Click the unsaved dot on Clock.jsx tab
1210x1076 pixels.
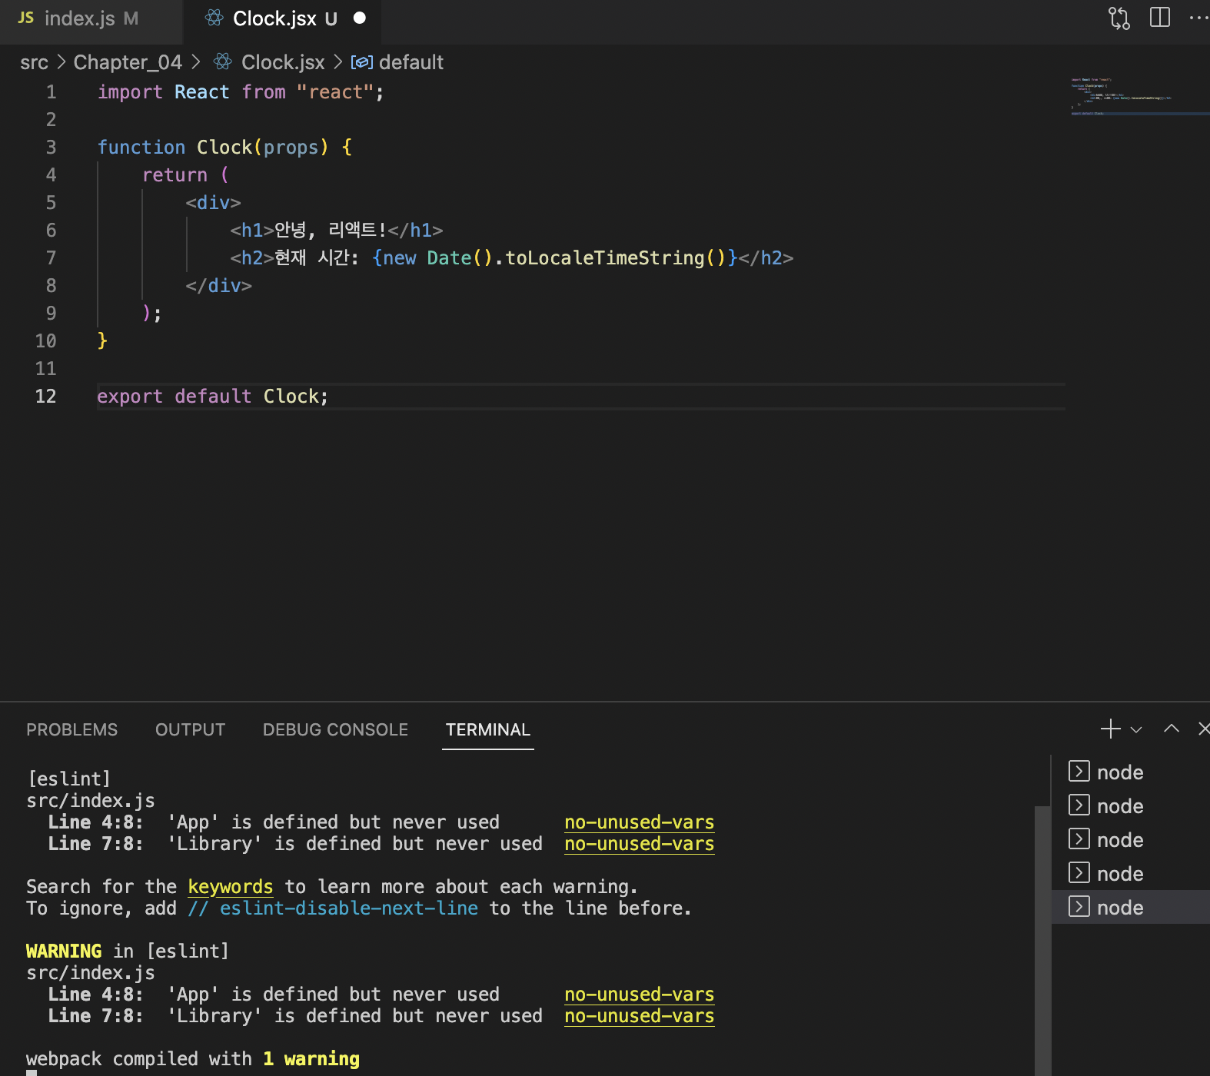click(x=360, y=18)
